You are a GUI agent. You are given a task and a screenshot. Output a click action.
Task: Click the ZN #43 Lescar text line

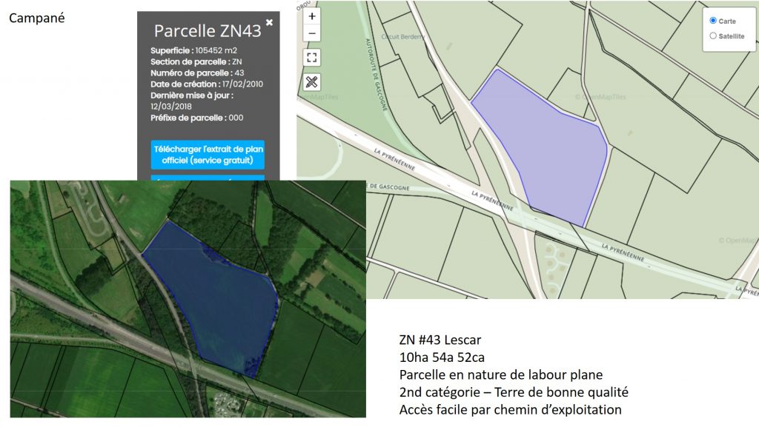pos(440,340)
